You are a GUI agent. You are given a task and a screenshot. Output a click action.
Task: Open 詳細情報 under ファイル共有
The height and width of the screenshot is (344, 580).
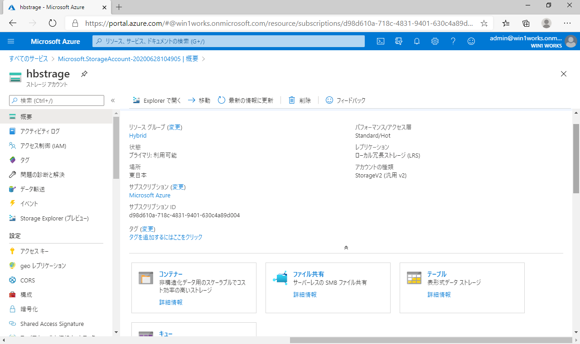click(305, 295)
